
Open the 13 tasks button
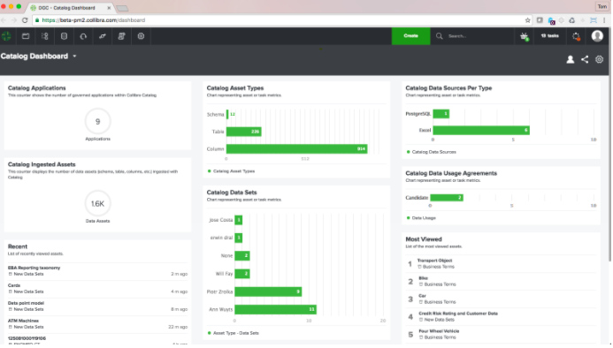tap(549, 36)
